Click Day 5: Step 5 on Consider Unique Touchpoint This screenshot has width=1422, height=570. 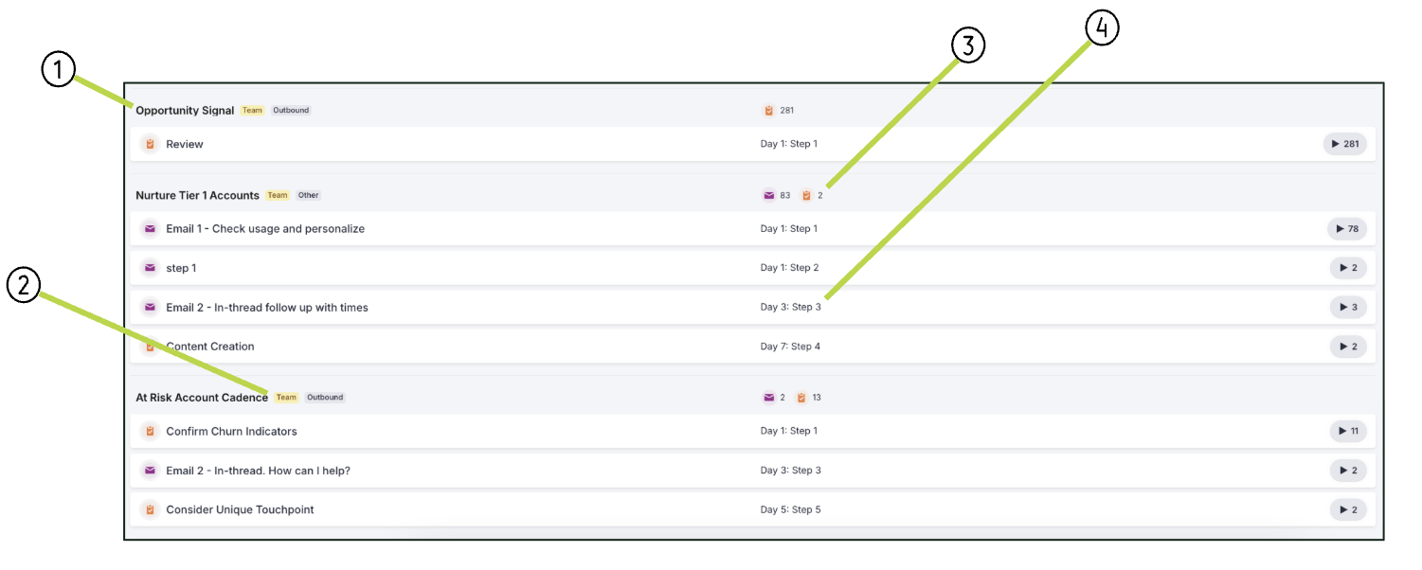click(790, 510)
